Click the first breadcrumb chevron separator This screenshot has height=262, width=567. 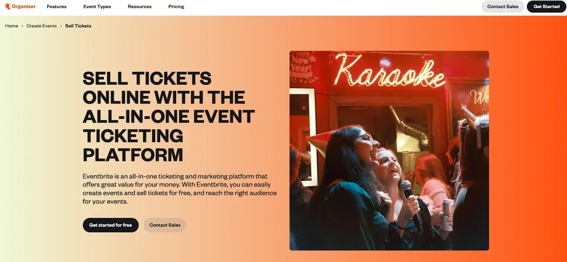(22, 26)
